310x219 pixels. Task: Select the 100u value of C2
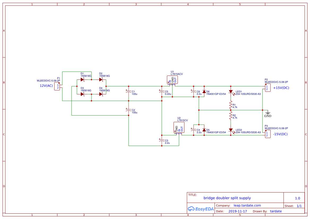coord(134,113)
